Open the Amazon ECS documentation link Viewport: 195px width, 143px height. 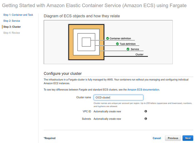tap(143, 90)
